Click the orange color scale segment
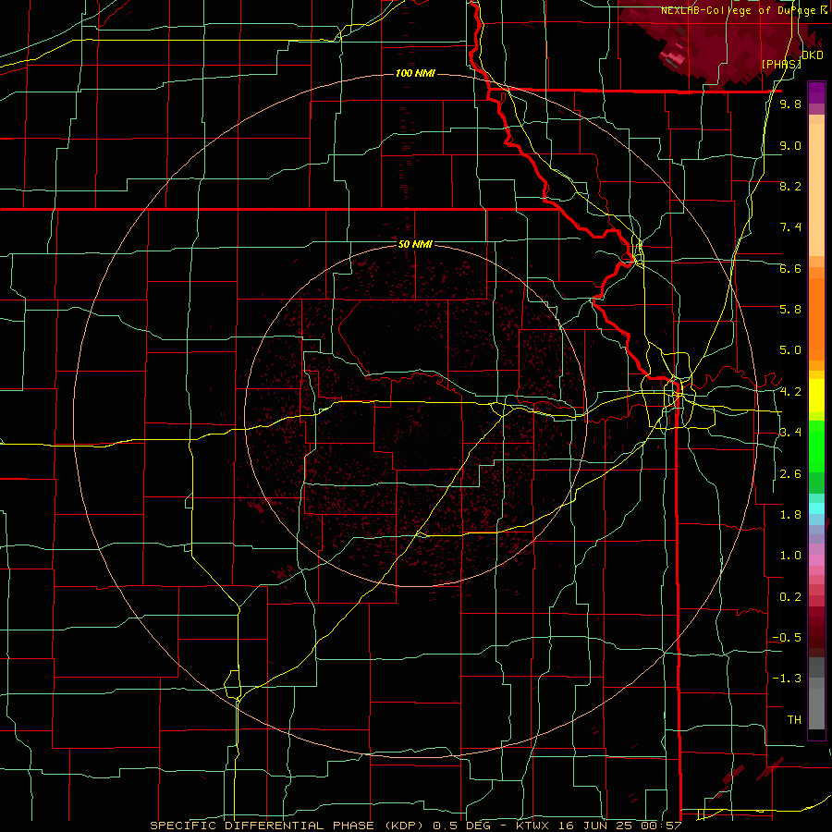The image size is (832, 832). 816,320
